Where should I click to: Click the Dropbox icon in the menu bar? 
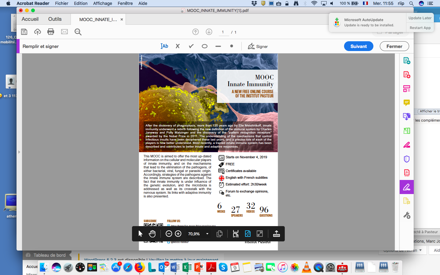254,3
